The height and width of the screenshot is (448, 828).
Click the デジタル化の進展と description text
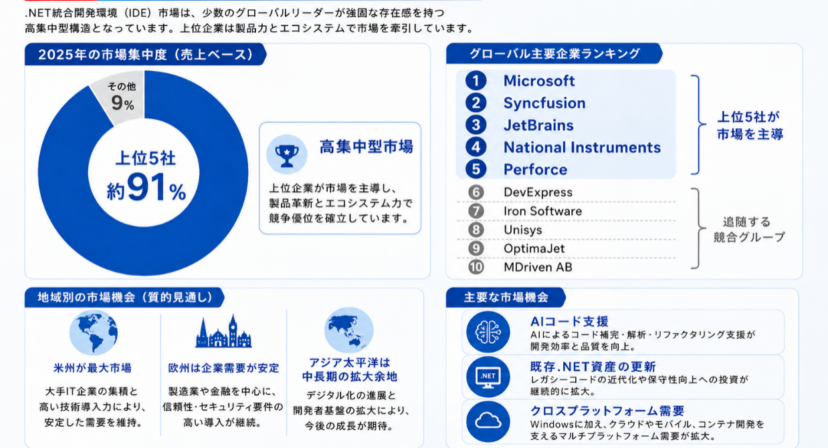click(x=350, y=411)
